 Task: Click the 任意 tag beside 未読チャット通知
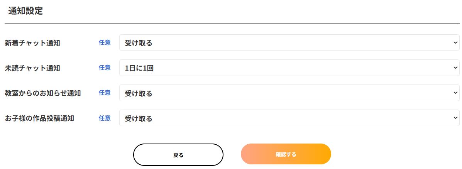(x=105, y=68)
